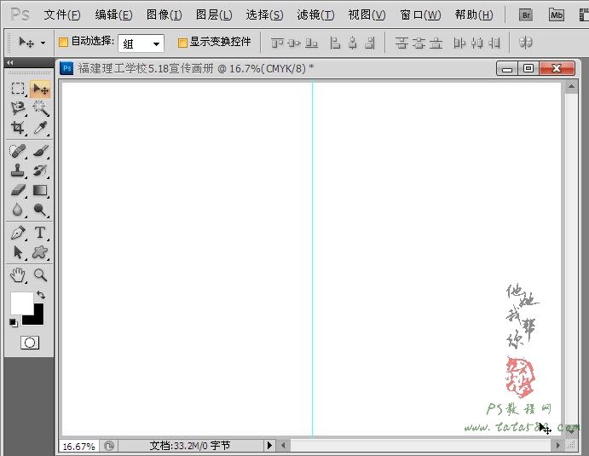Open the 组 auto-select dropdown
This screenshot has width=589, height=456.
click(x=141, y=43)
